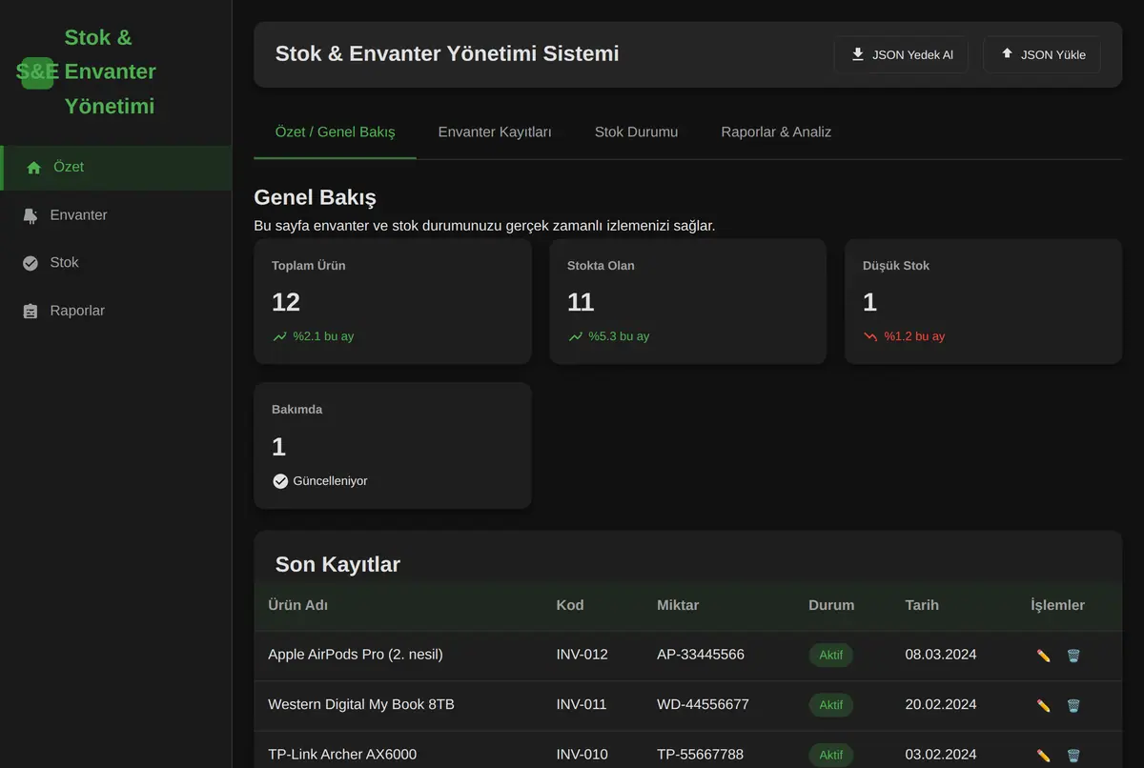1144x768 pixels.
Task: Click the home icon beside Özet
Action: click(34, 168)
